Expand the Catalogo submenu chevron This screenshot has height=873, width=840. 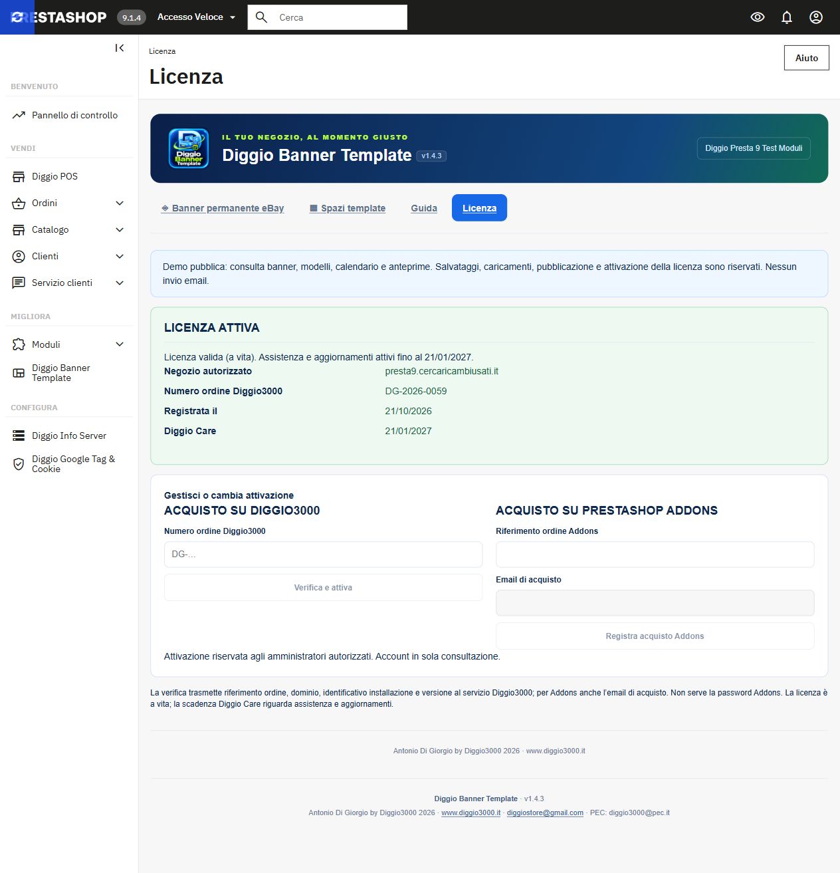[120, 229]
